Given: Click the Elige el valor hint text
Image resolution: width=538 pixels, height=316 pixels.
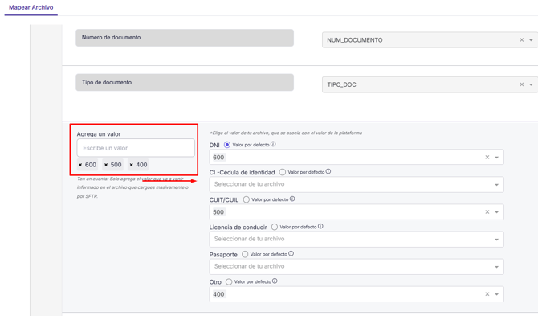Looking at the screenshot, I should (x=286, y=133).
